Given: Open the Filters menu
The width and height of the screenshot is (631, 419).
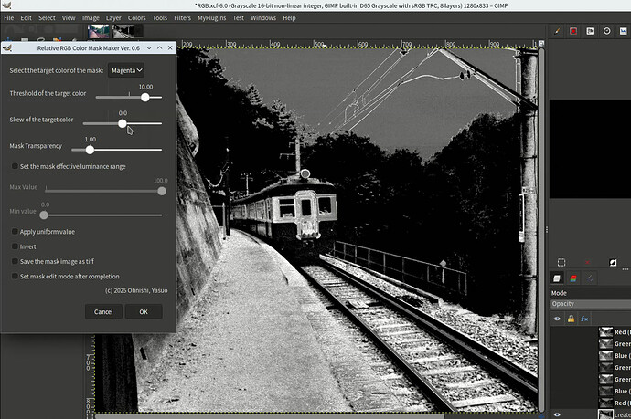Looking at the screenshot, I should [183, 17].
